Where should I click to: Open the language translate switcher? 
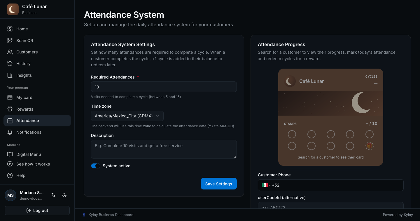tap(53, 195)
